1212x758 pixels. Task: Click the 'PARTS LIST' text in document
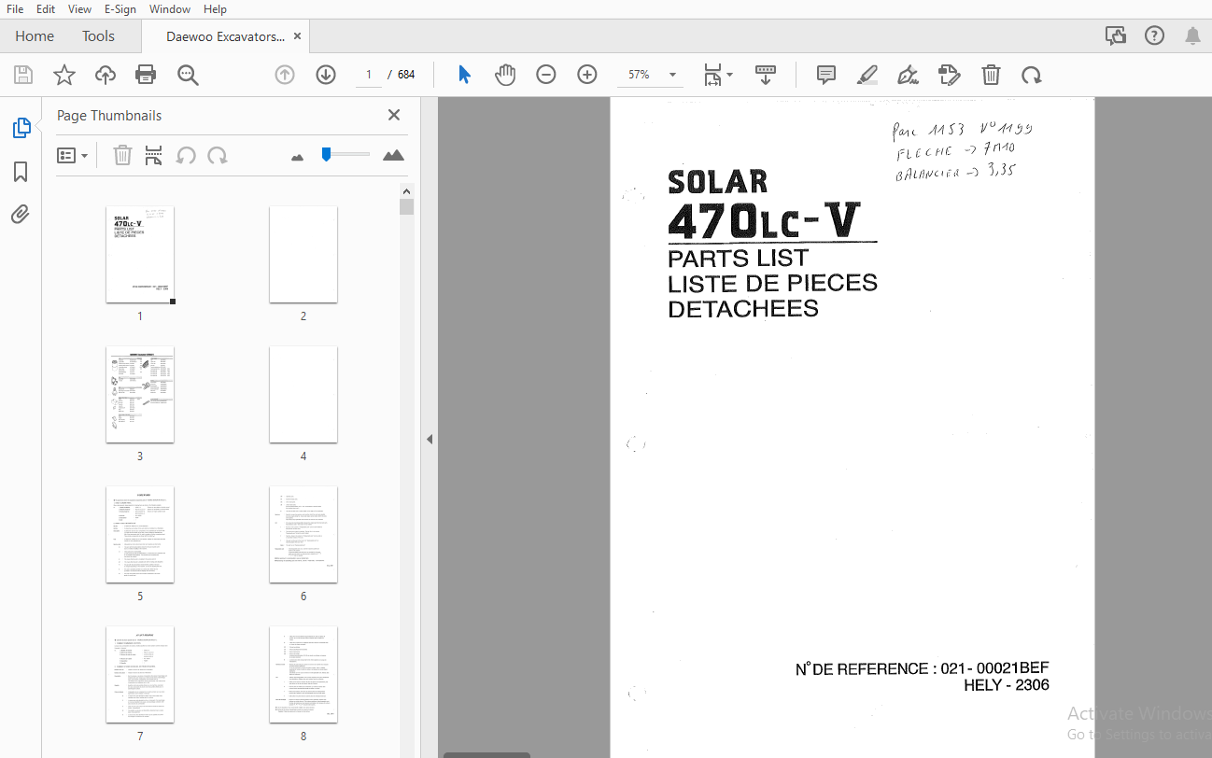pos(738,259)
